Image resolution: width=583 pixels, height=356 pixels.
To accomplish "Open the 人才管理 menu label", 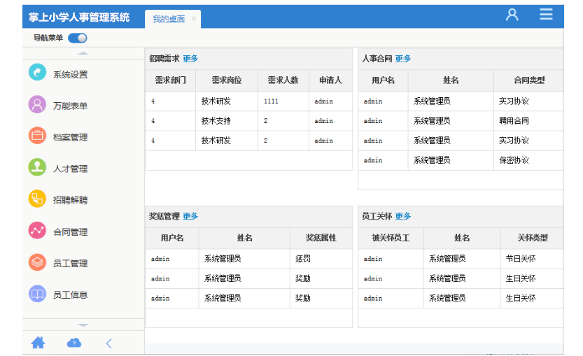I will [x=70, y=169].
